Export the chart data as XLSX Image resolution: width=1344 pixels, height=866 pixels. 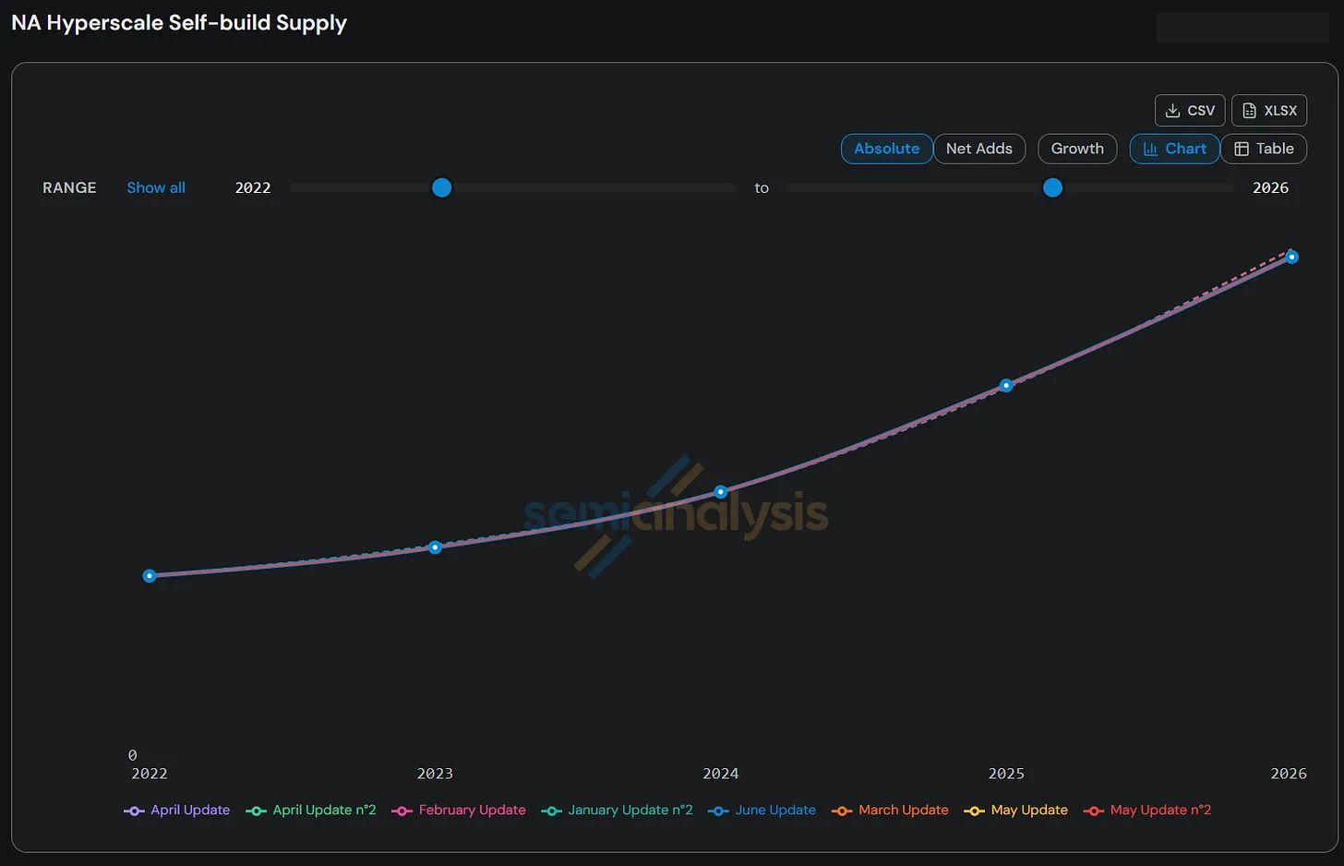(1270, 110)
